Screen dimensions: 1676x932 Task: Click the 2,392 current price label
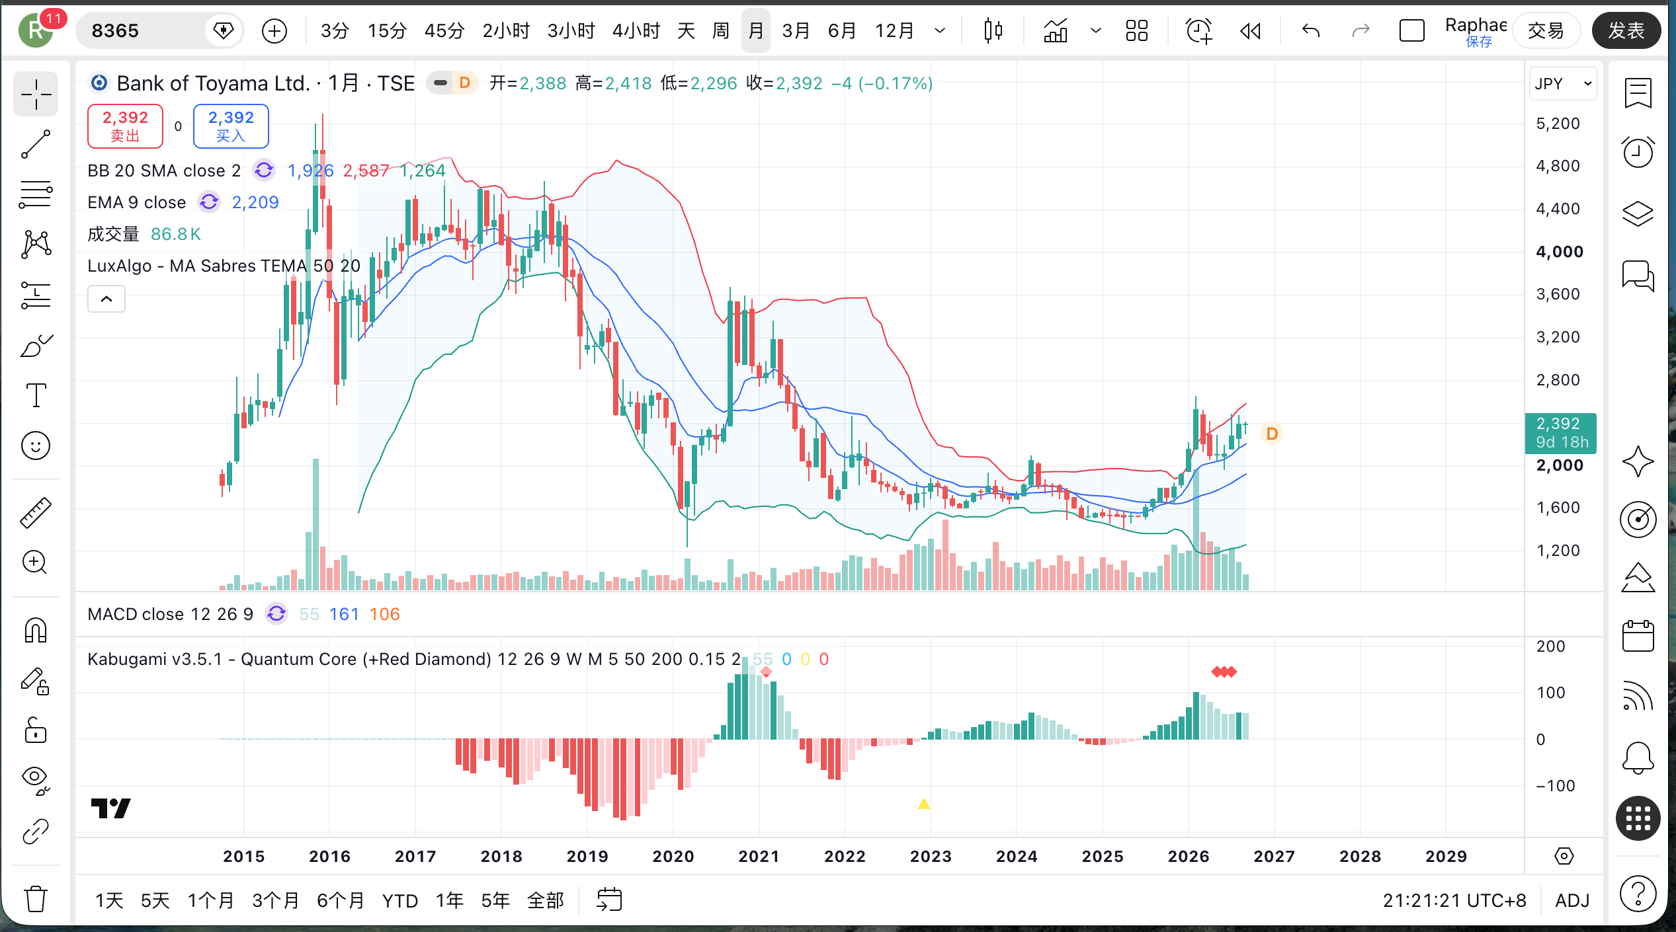pyautogui.click(x=1560, y=433)
